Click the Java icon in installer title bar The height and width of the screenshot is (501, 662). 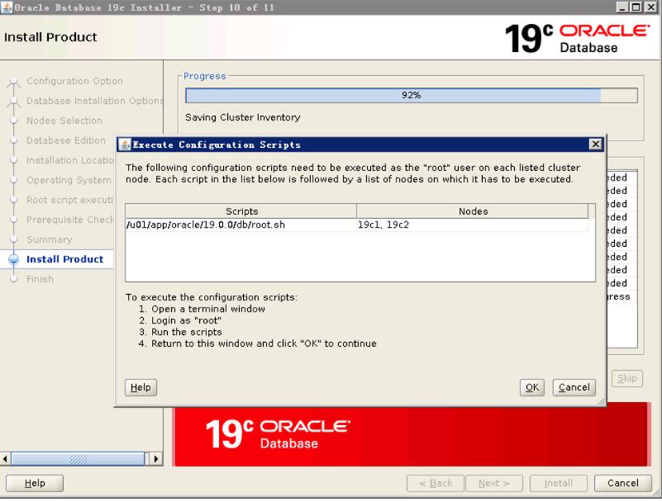coord(6,7)
